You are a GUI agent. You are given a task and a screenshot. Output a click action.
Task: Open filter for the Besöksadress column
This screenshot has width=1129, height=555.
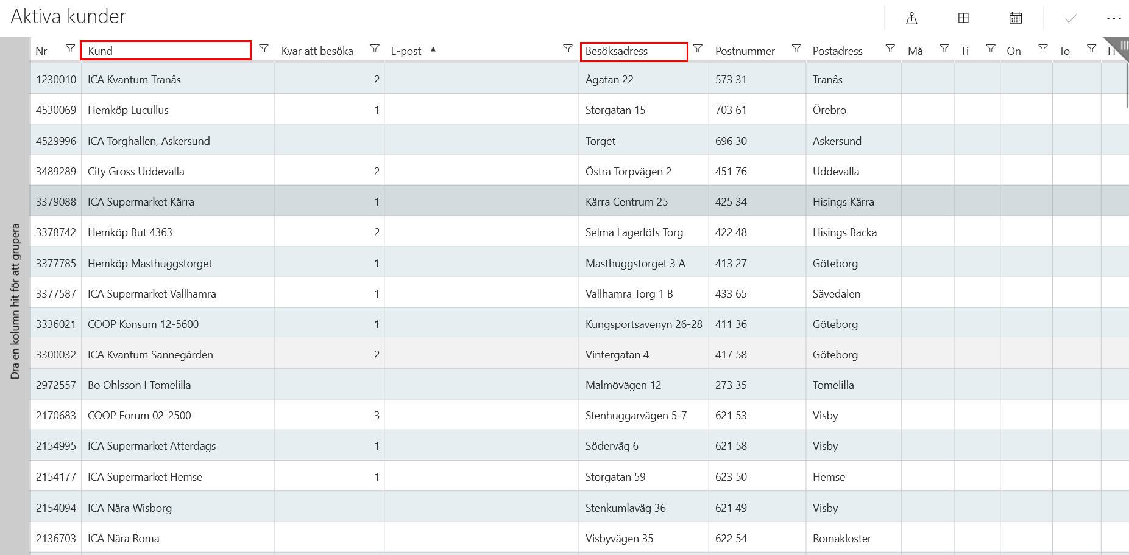(698, 49)
